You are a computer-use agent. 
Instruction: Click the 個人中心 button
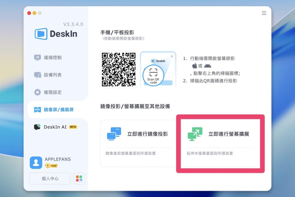pyautogui.click(x=50, y=179)
